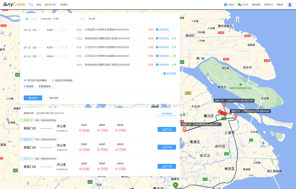This screenshot has height=189, width=296.
Task: Click 上移 on the last Shaanxi address row
Action: (174, 65)
